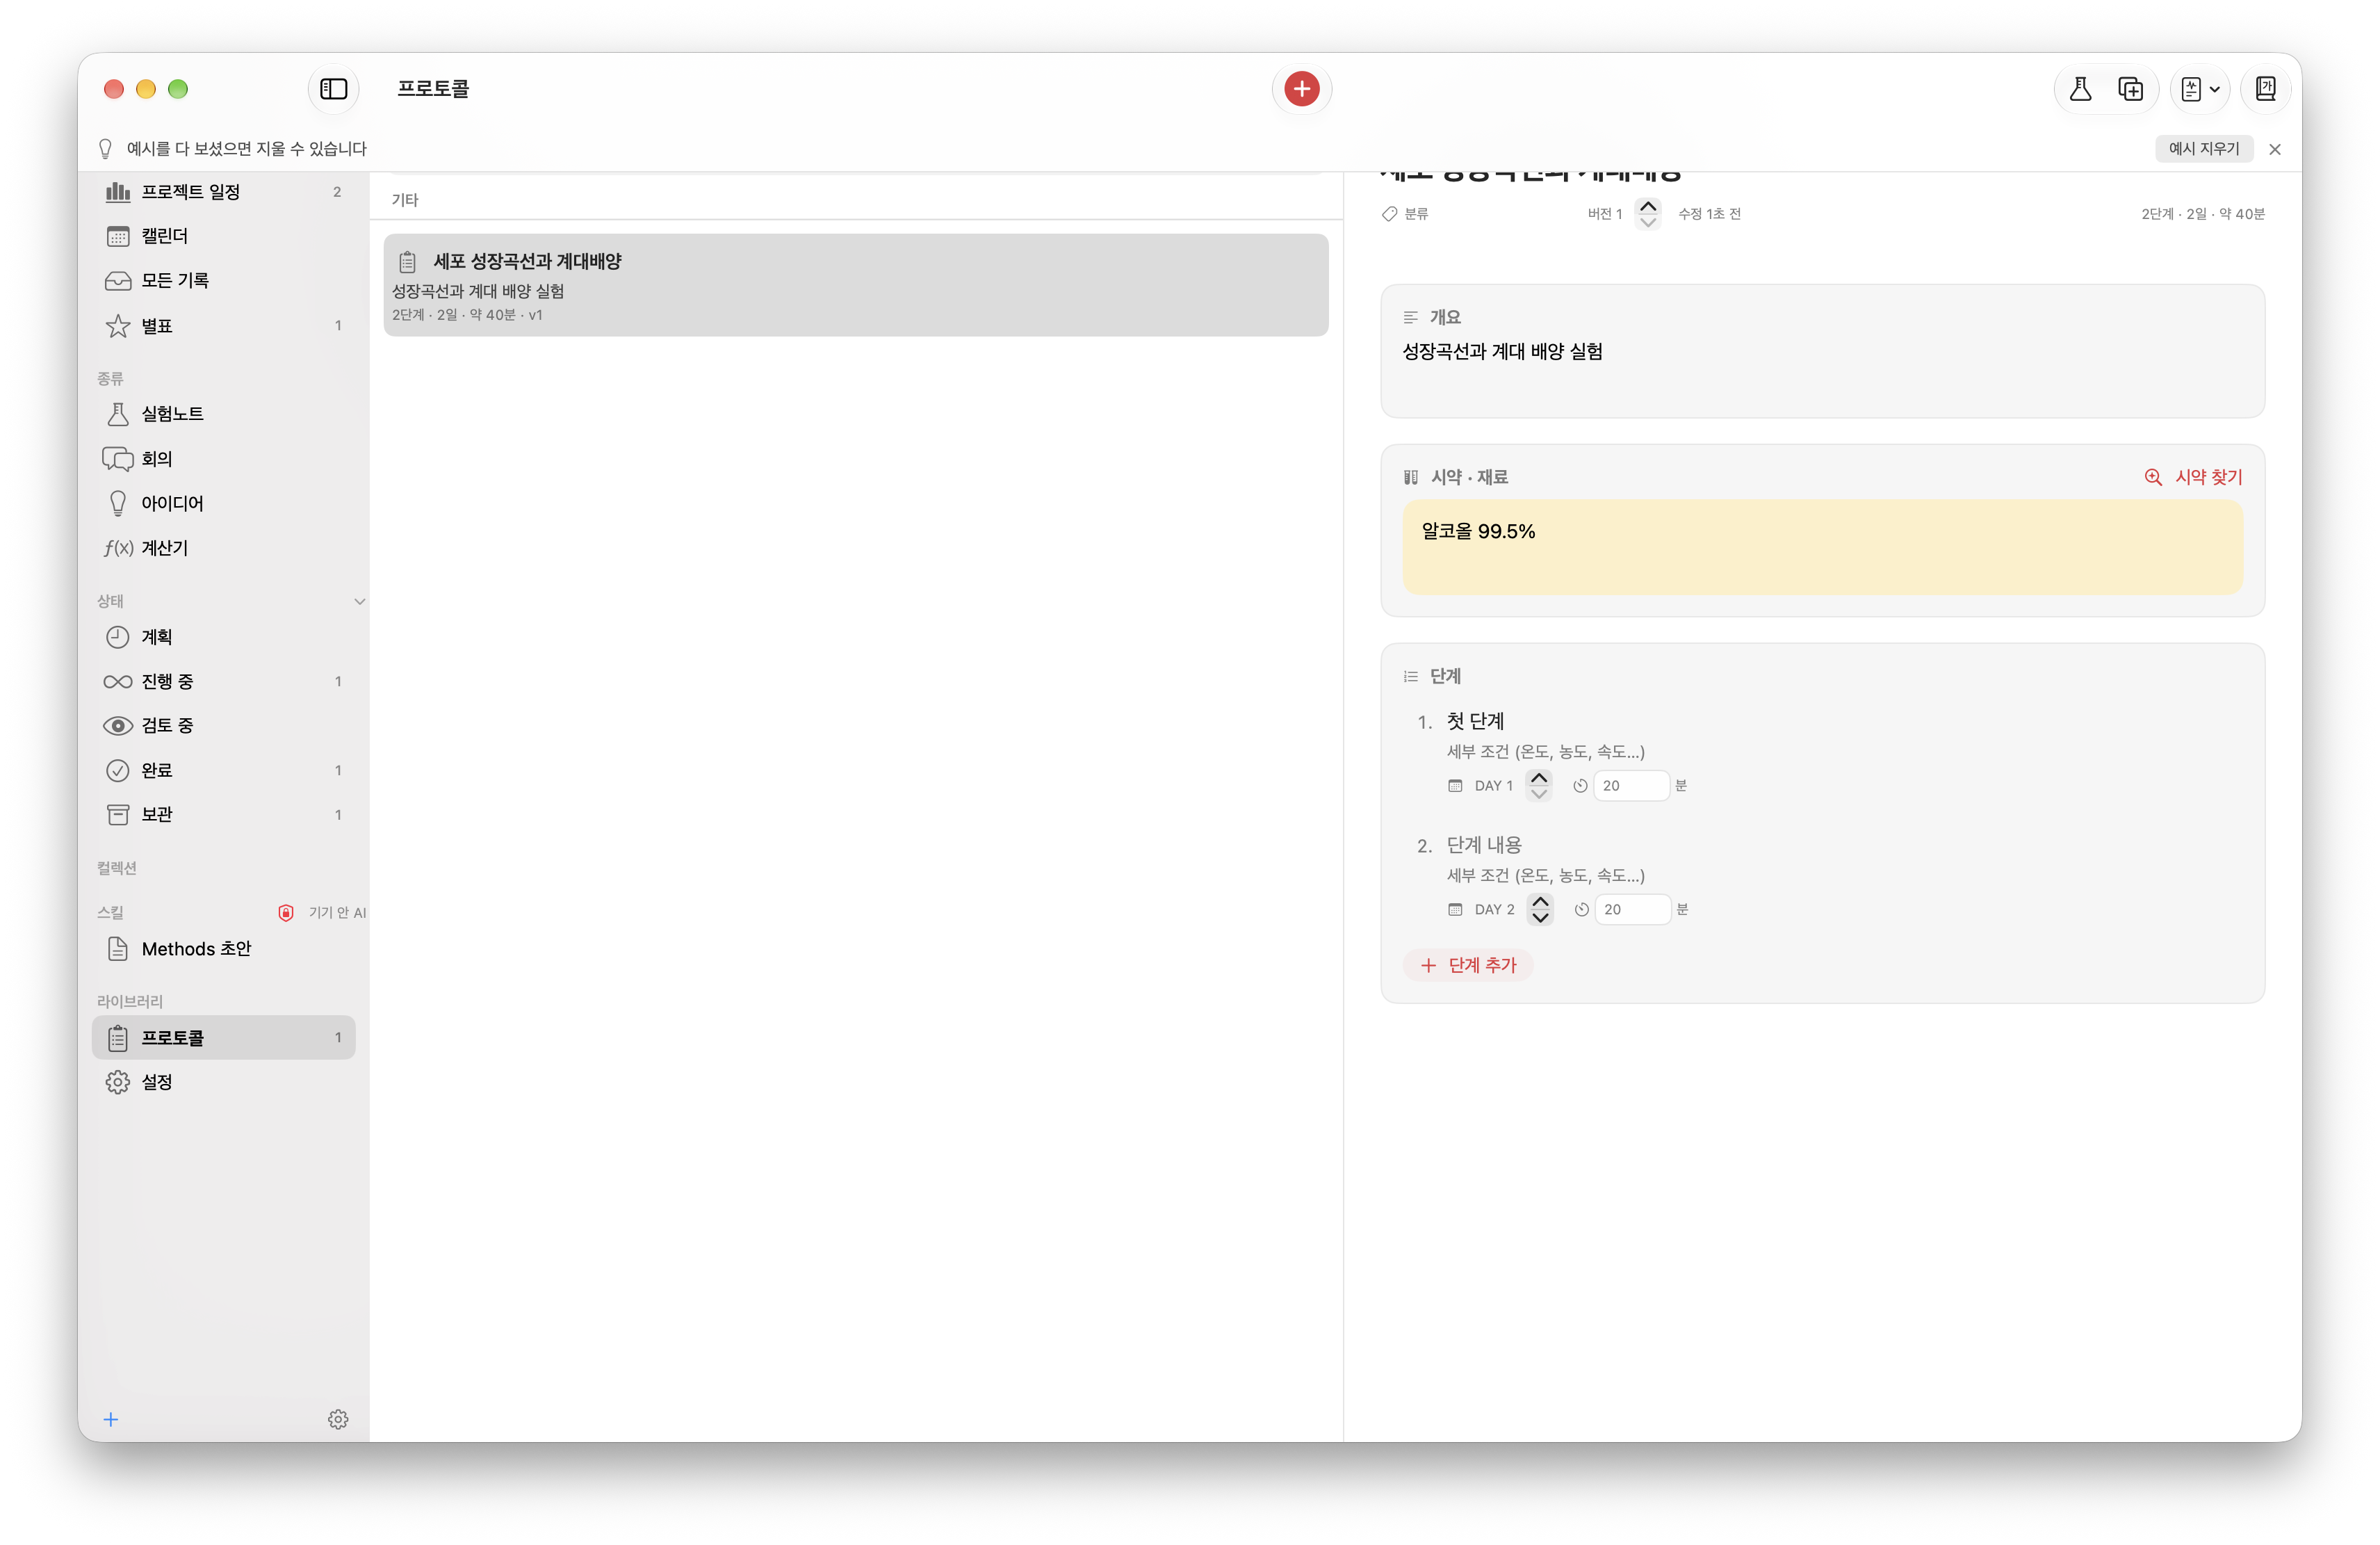Dismiss the example hint banner
The width and height of the screenshot is (2380, 1545).
(2274, 149)
